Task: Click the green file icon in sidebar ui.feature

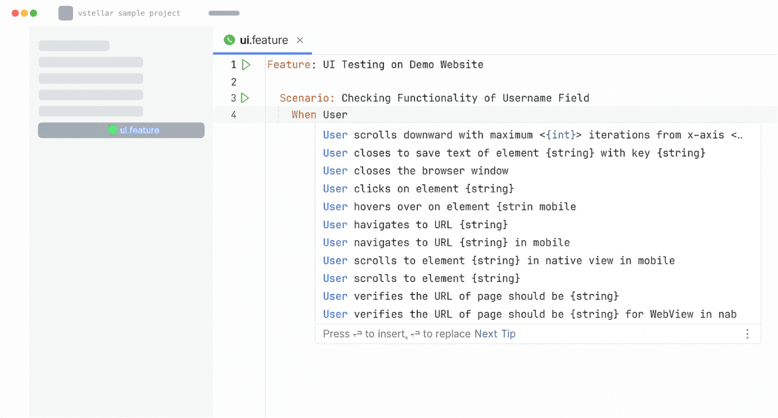Action: (112, 130)
